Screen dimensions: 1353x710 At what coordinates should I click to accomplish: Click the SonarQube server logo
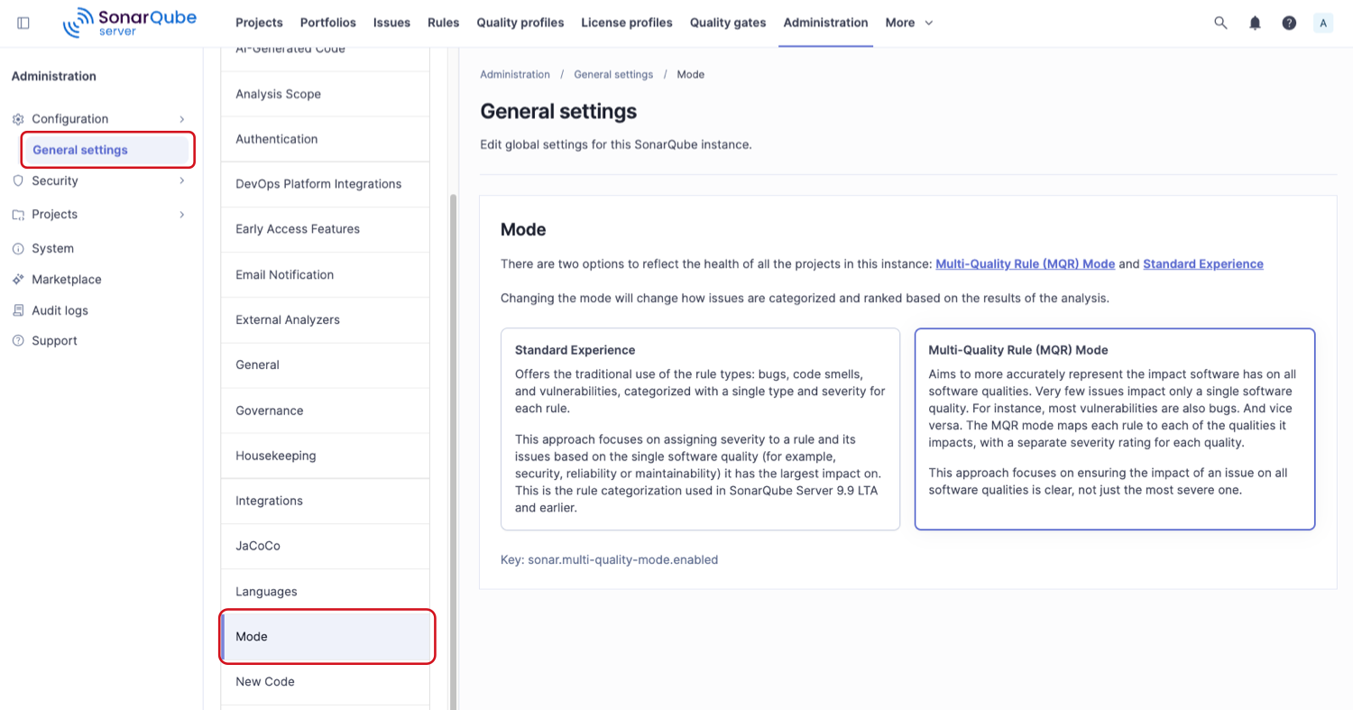click(129, 23)
